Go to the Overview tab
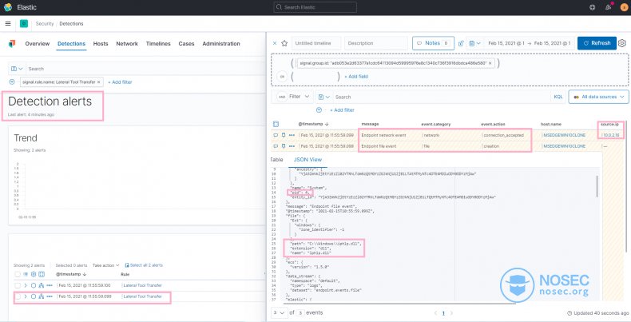This screenshot has height=322, width=631. [x=38, y=43]
